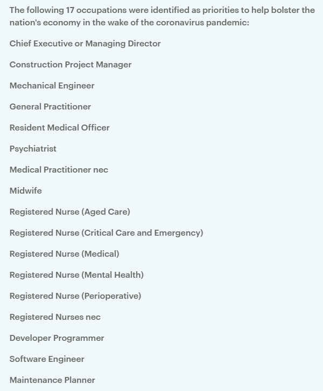Click the word coronavirus in the intro

pyautogui.click(x=180, y=23)
